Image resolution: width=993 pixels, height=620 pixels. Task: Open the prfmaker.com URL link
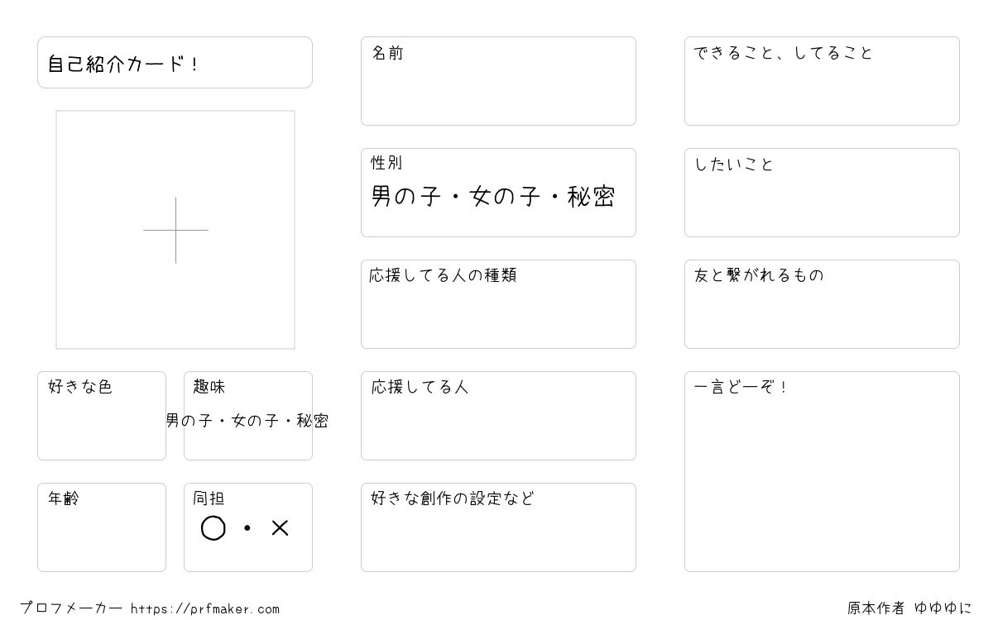point(205,609)
